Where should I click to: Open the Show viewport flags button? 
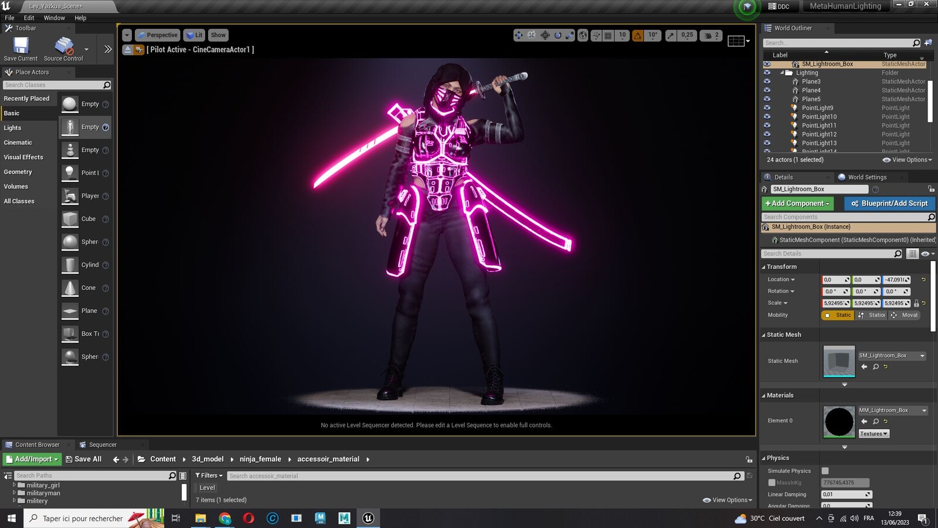coord(218,35)
